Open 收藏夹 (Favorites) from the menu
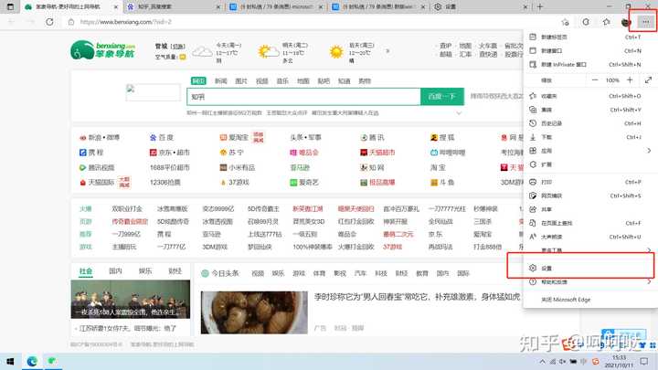Screen dimensions: 658x370 (590, 96)
